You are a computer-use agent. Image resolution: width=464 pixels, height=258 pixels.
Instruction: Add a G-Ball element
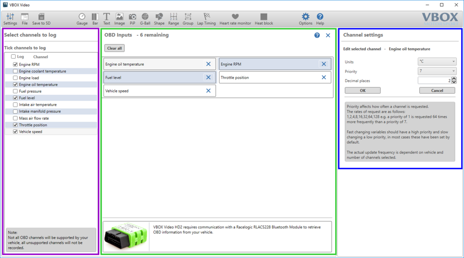(145, 19)
